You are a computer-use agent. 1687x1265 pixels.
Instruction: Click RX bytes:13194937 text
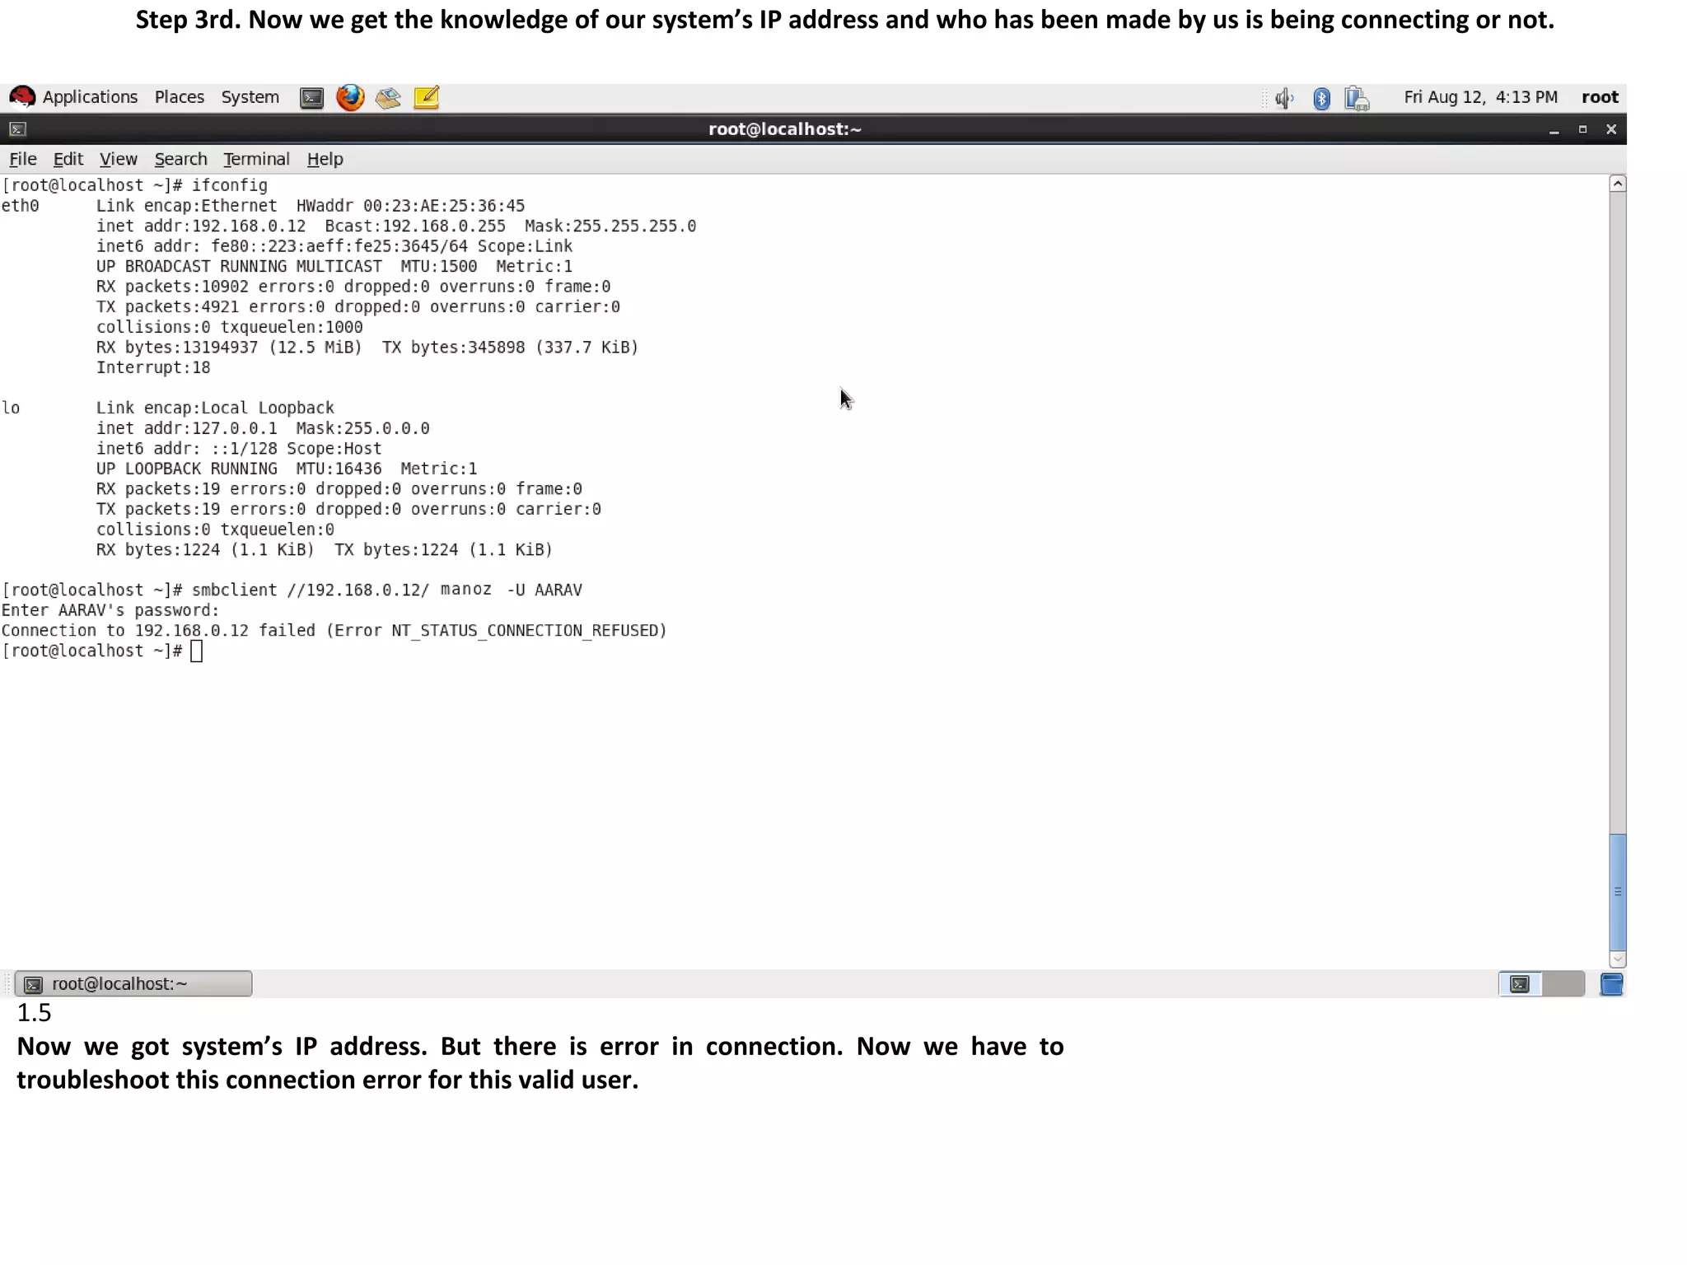coord(177,348)
